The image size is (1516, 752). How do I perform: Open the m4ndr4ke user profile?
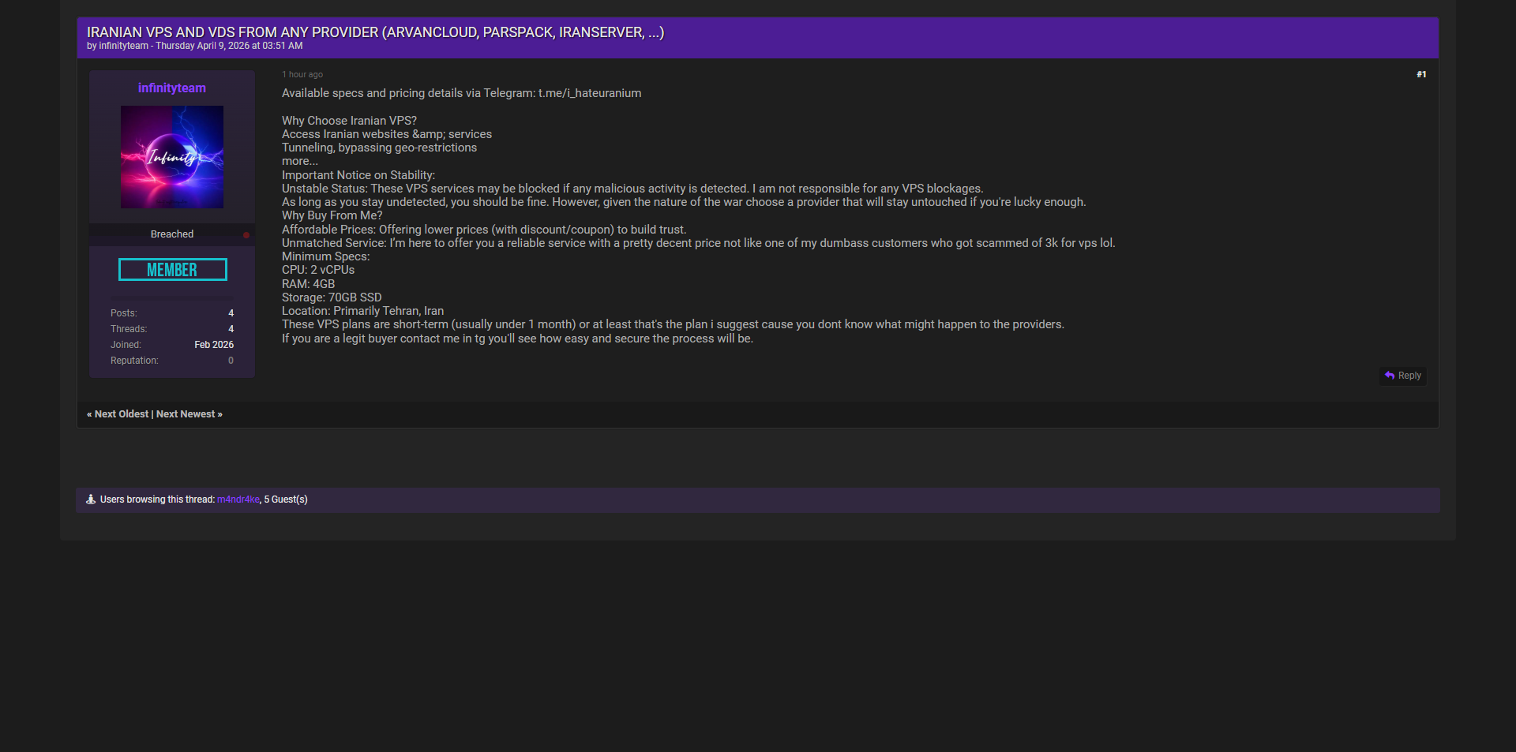coord(238,499)
